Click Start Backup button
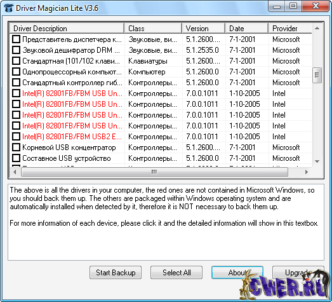This screenshot has width=332, height=302. tap(116, 273)
